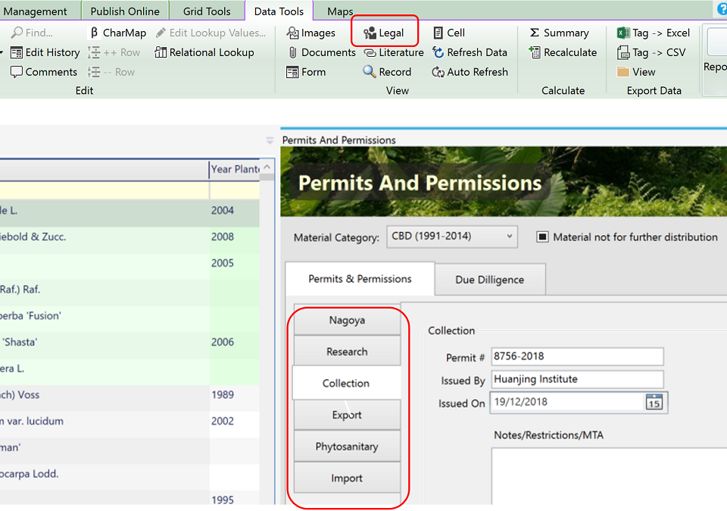Export with Tag -> CSV
The width and height of the screenshot is (727, 511).
651,52
